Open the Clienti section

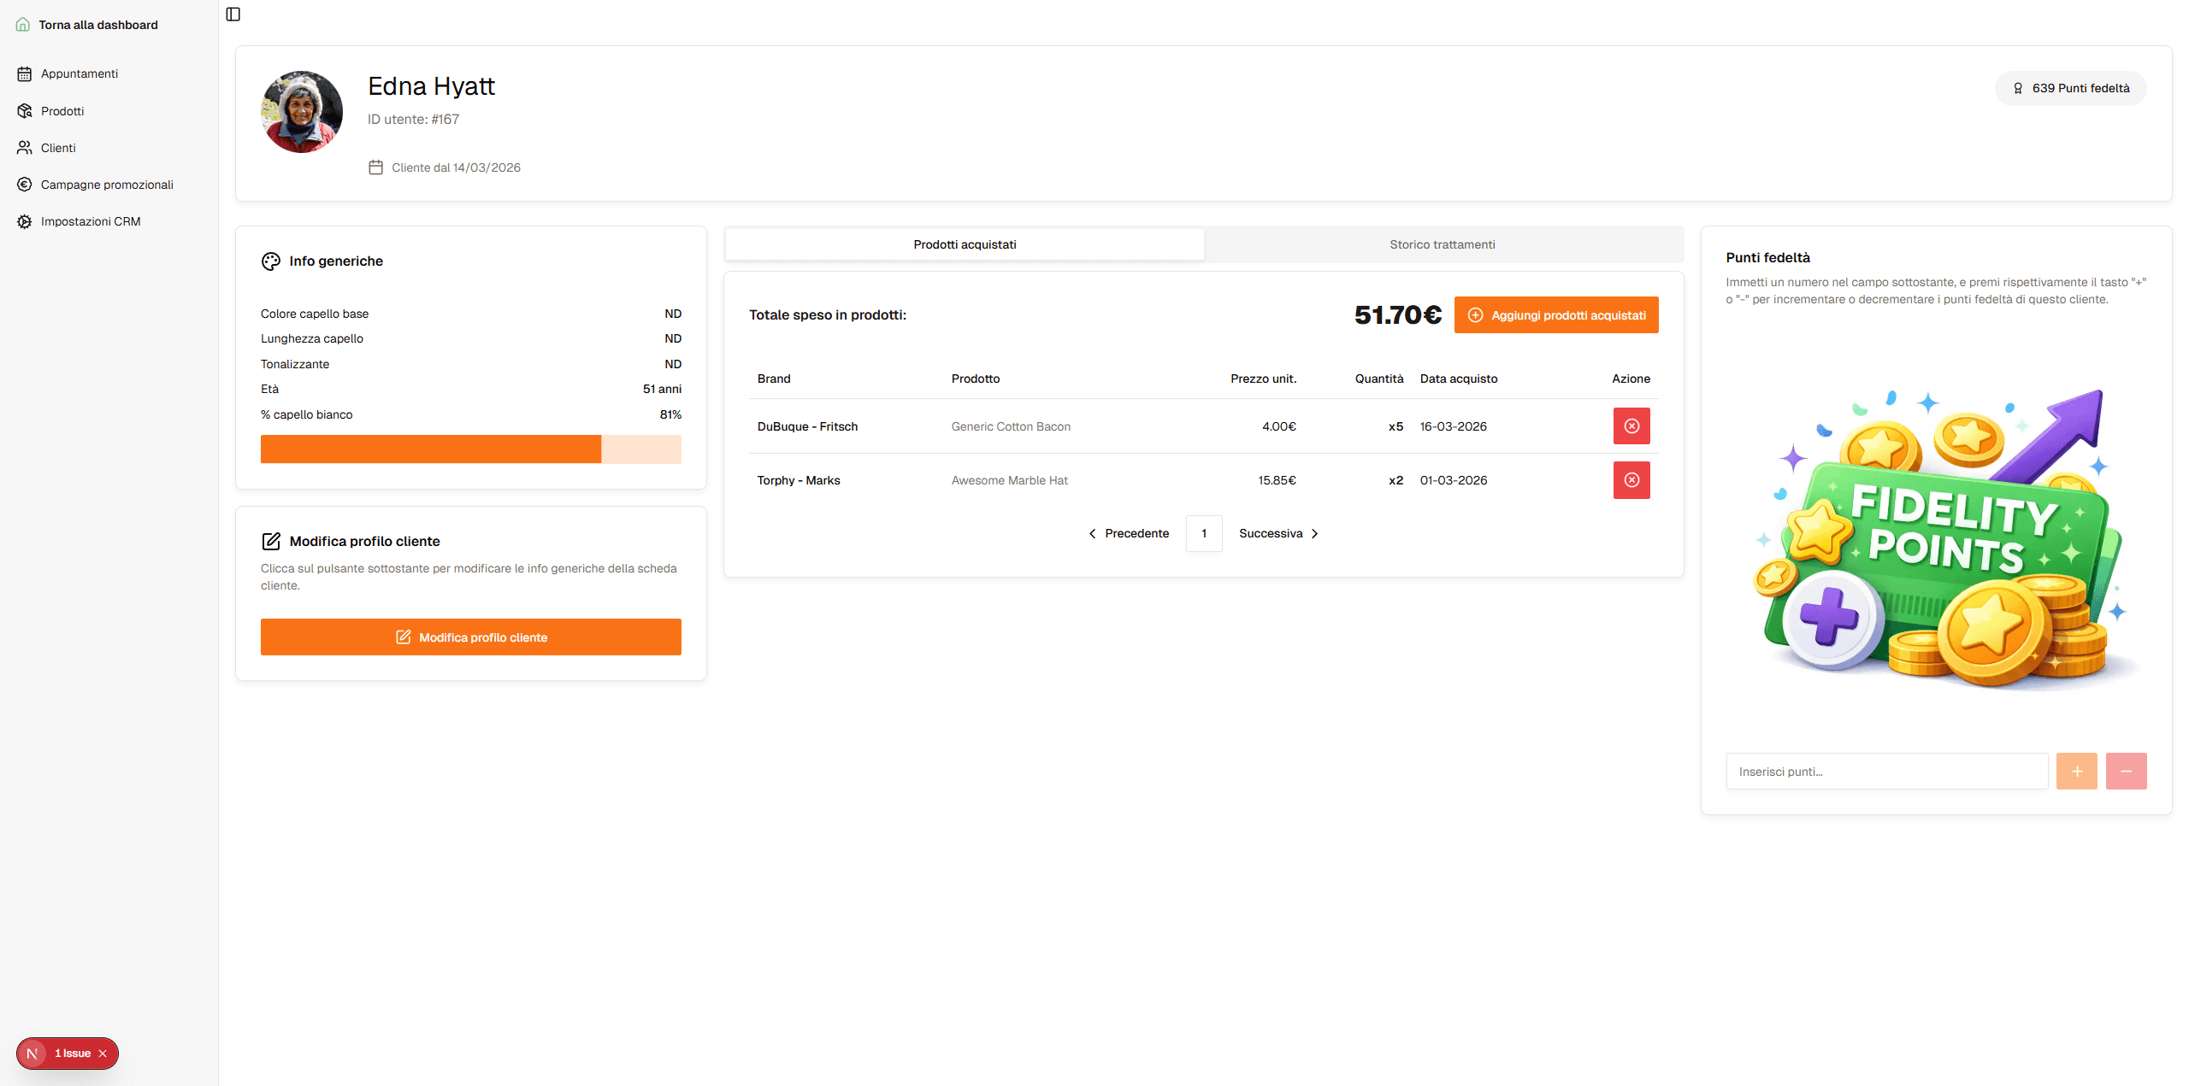(x=58, y=147)
